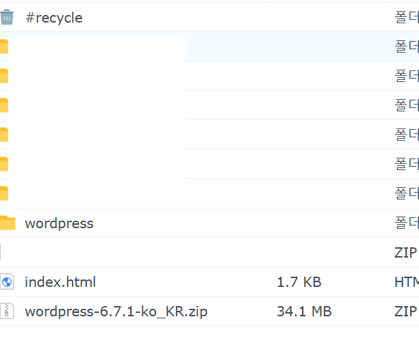The width and height of the screenshot is (419, 345).
Task: Click the 폴더 type cell of wordpress row
Action: click(x=407, y=223)
